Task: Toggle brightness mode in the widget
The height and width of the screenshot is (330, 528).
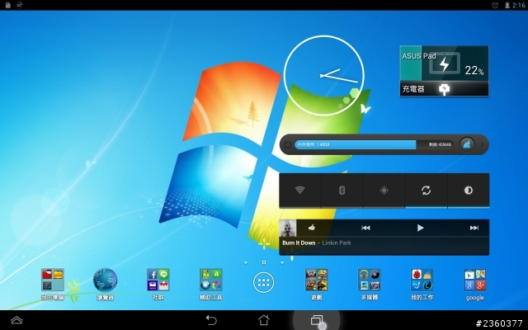Action: [469, 191]
